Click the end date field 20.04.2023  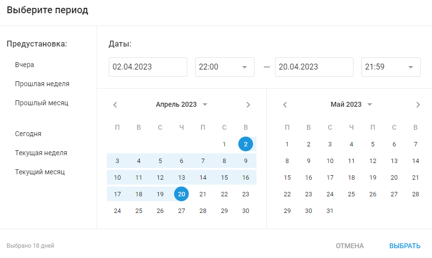pos(314,67)
